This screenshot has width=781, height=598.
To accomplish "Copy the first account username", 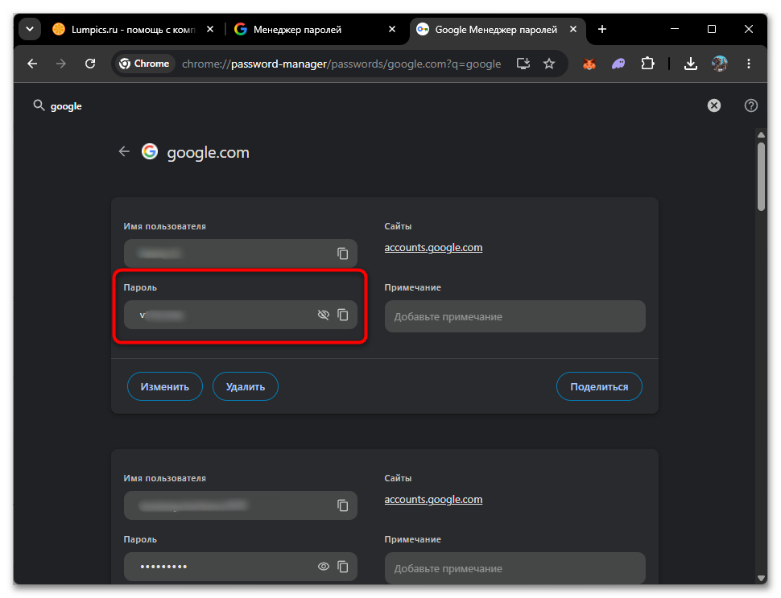I will (x=343, y=254).
